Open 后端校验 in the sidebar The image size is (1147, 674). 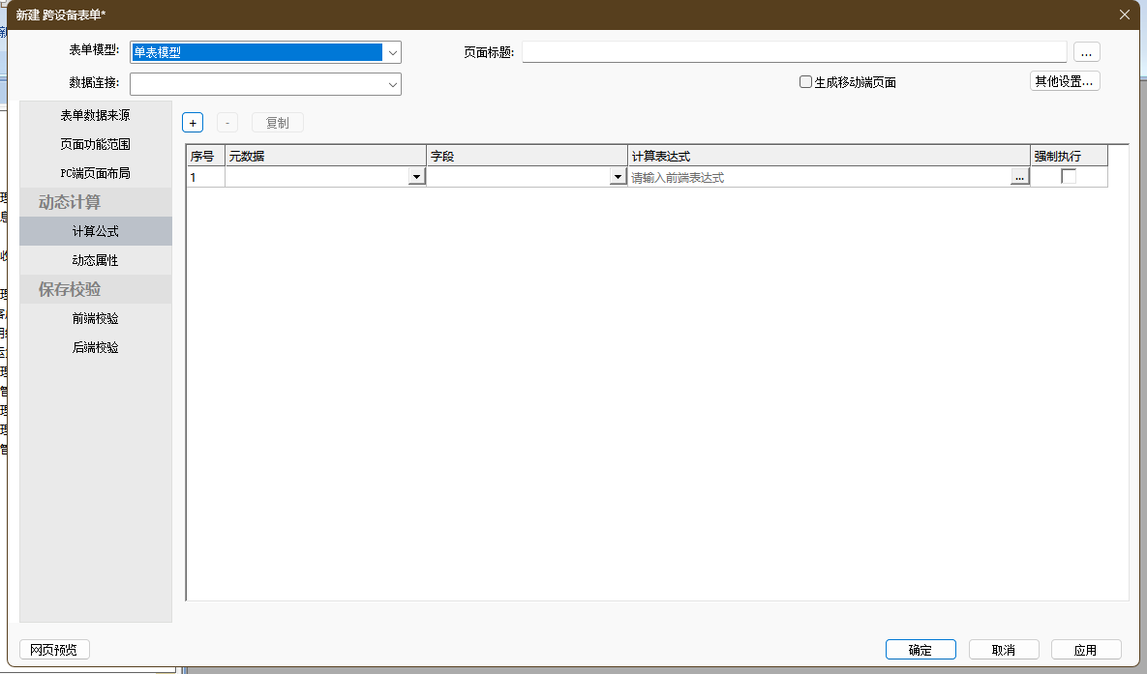pyautogui.click(x=95, y=347)
